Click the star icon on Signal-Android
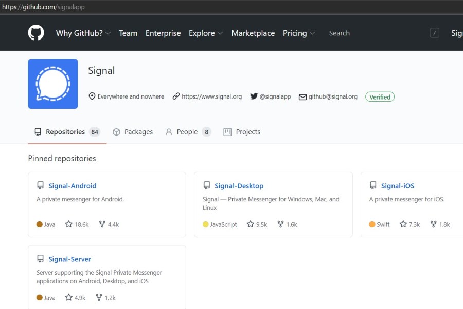Screen dimensions: 463x309 [x=68, y=224]
